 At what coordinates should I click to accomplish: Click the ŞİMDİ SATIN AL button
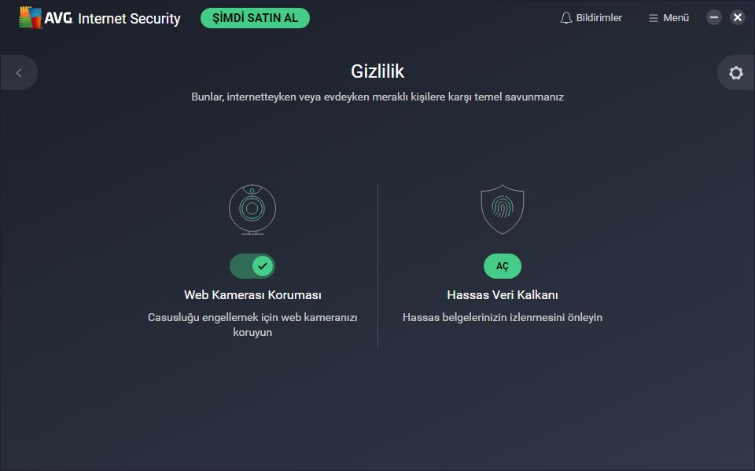255,18
